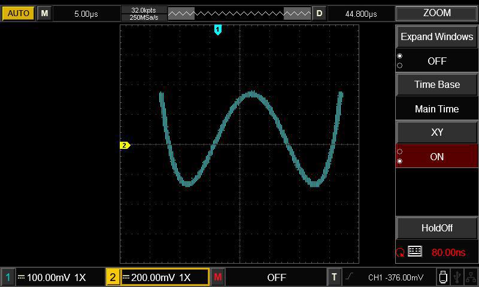Click the channel 1 trigger position marker

point(217,30)
